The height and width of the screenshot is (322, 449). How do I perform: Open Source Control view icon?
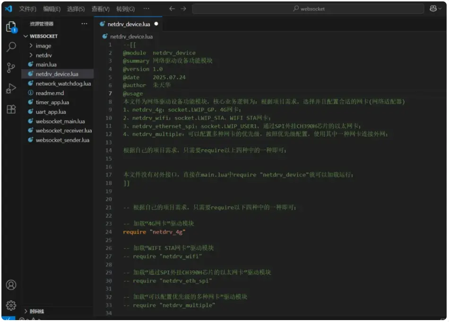click(11, 68)
